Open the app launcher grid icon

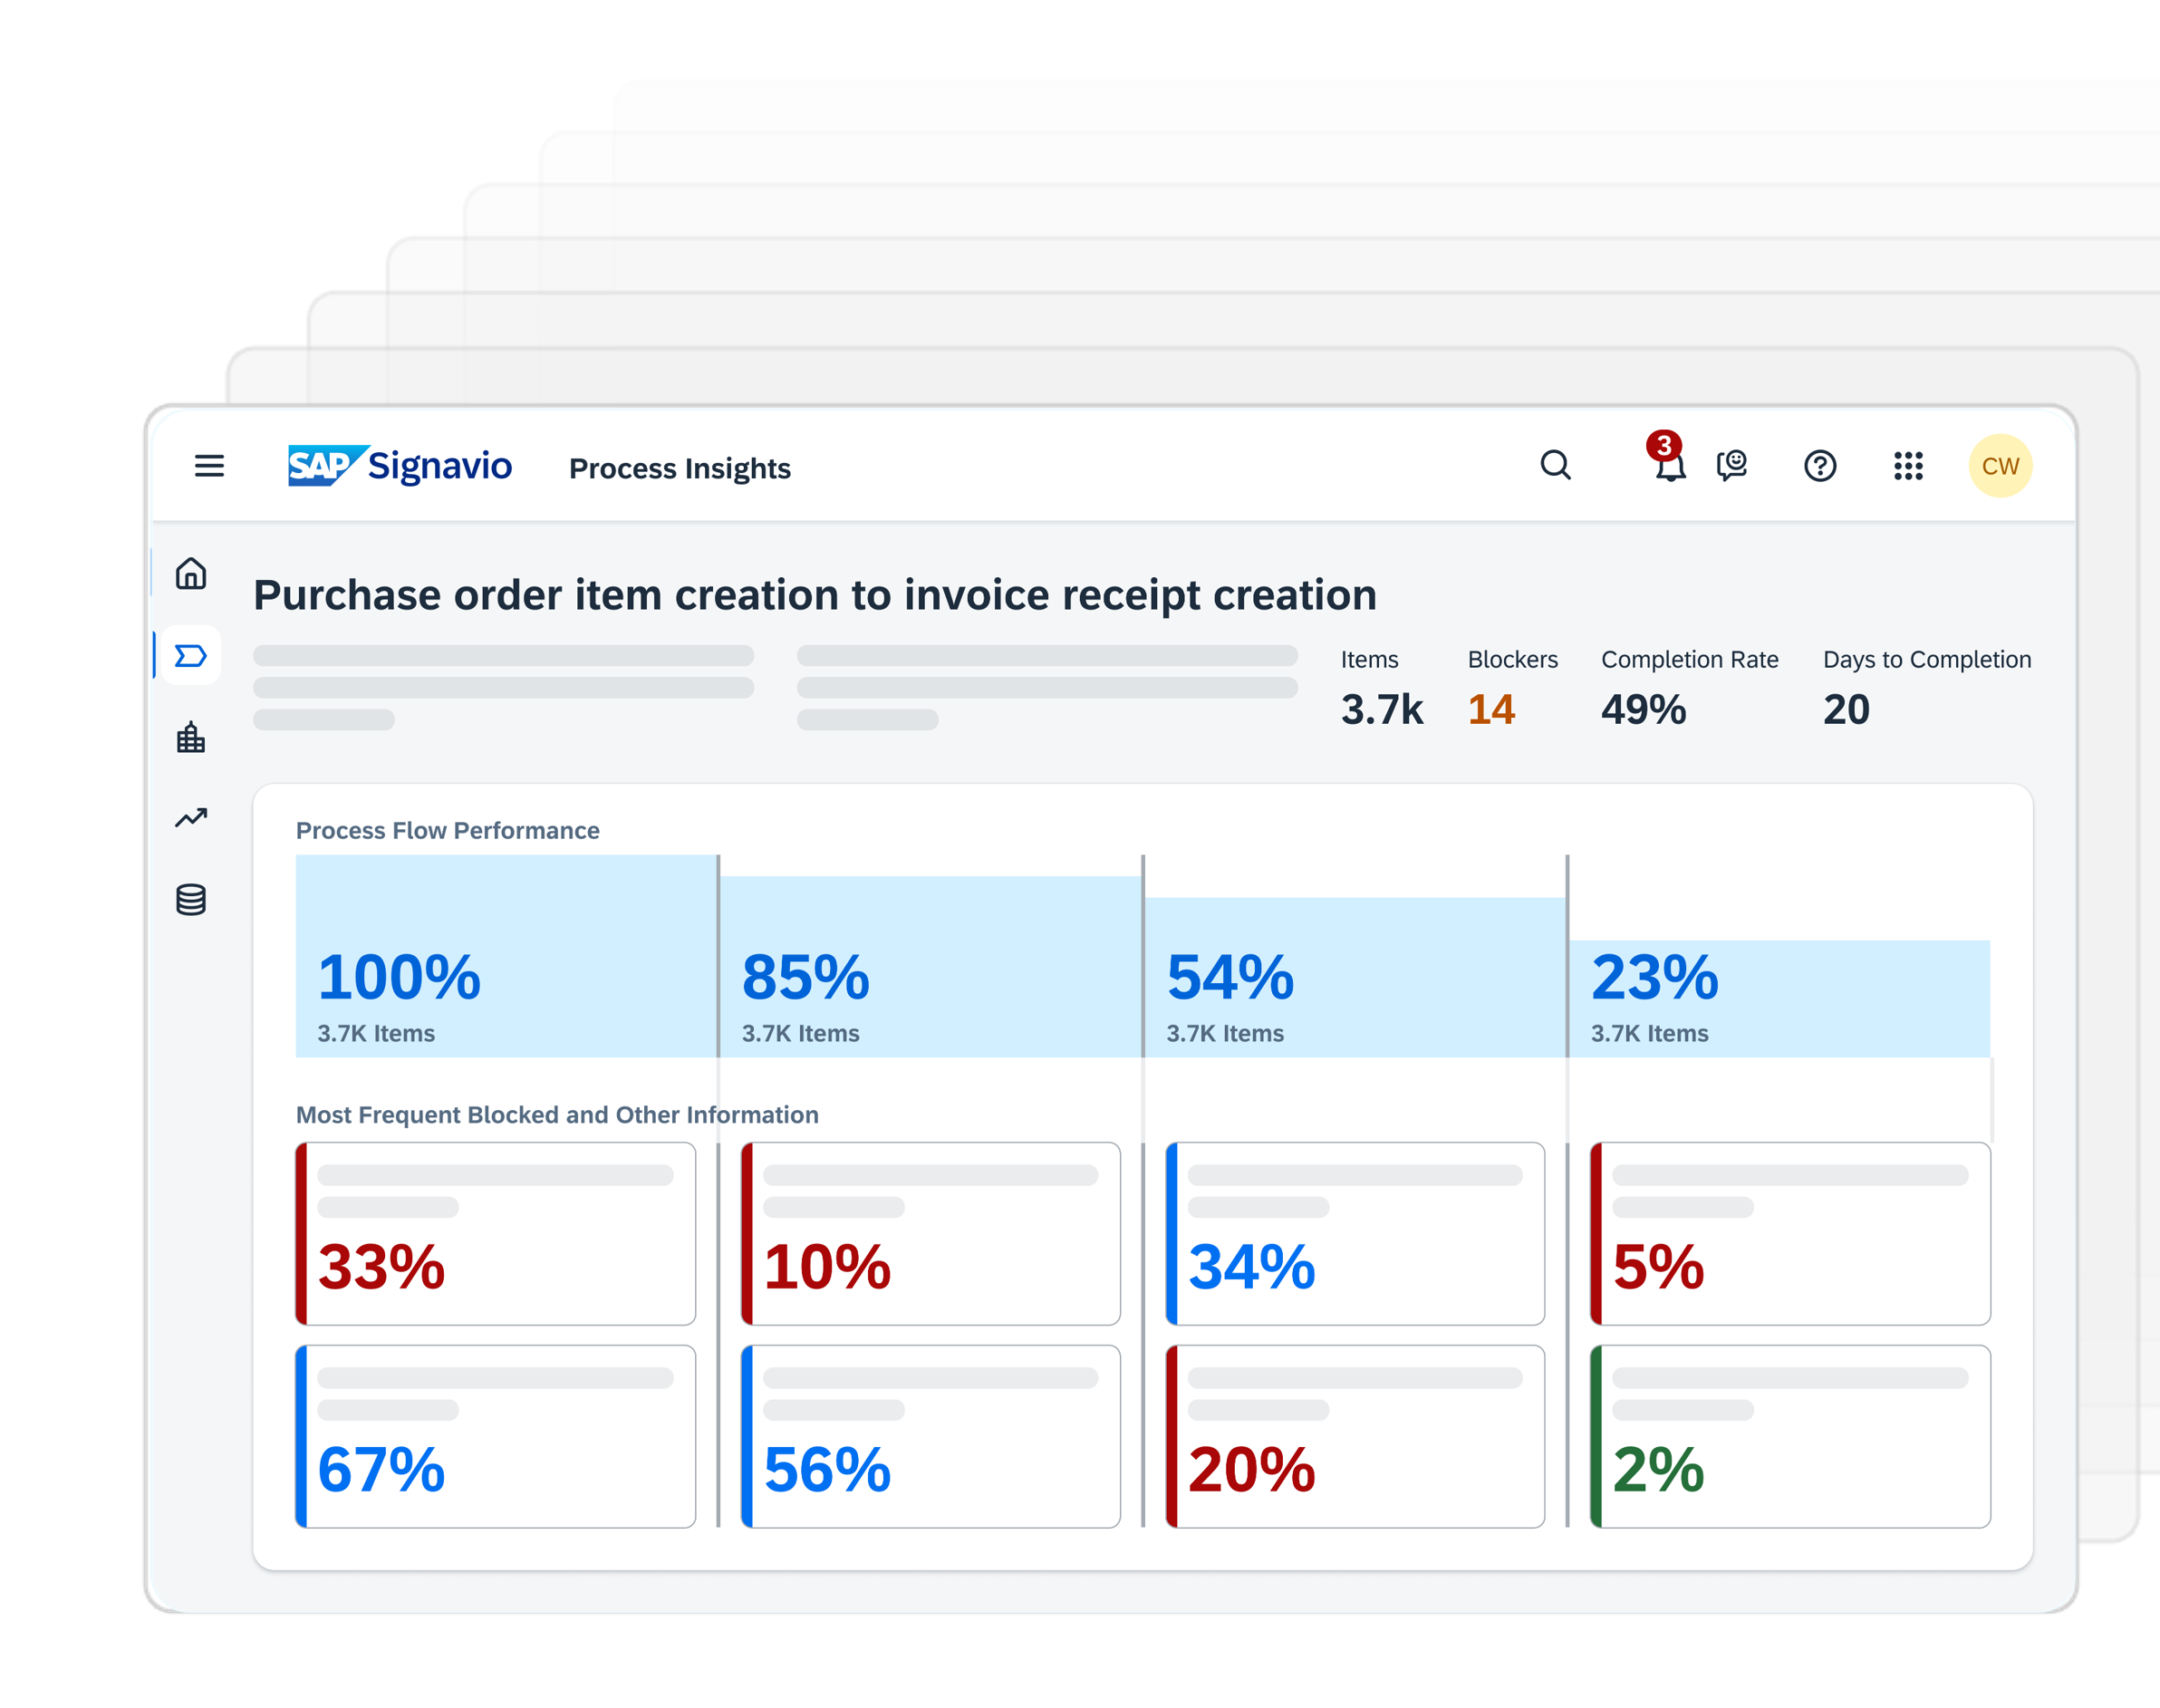pos(1908,466)
